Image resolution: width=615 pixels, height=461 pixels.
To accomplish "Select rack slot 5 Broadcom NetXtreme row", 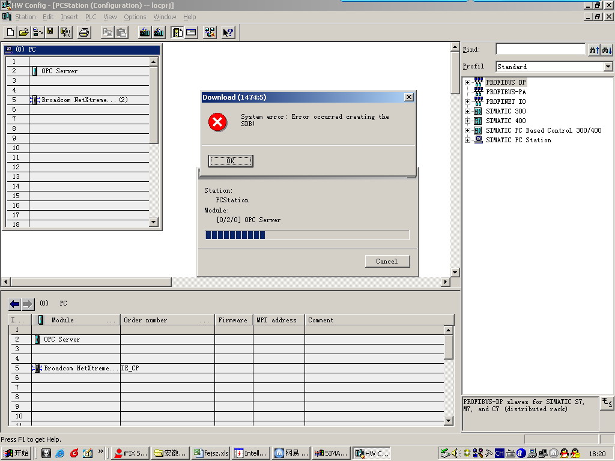I will [x=78, y=100].
